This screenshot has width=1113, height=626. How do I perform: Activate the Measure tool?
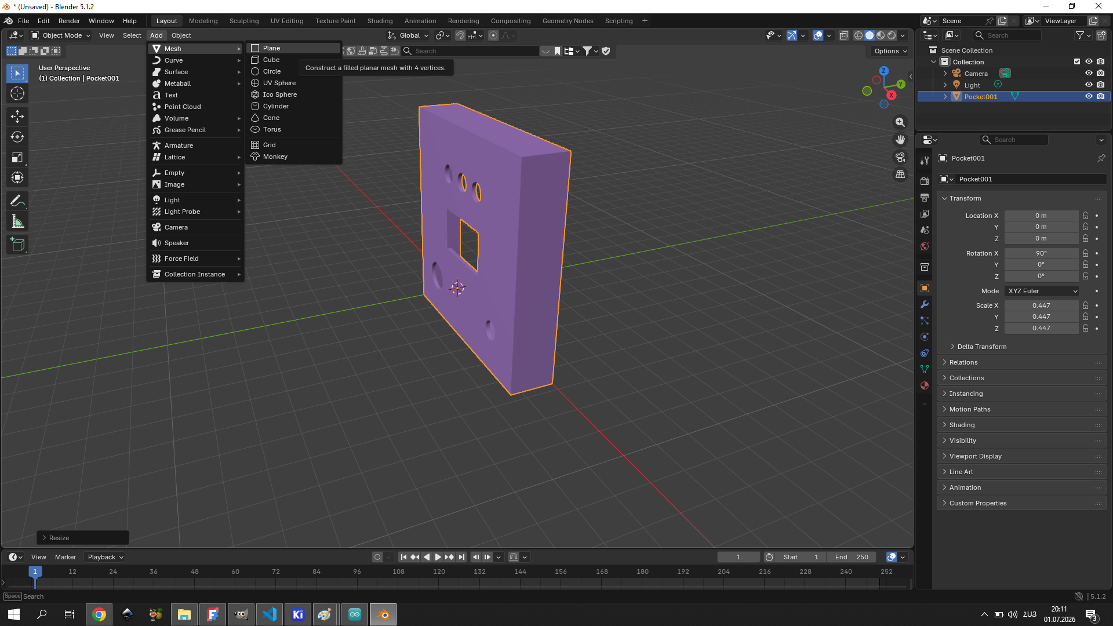pyautogui.click(x=17, y=221)
